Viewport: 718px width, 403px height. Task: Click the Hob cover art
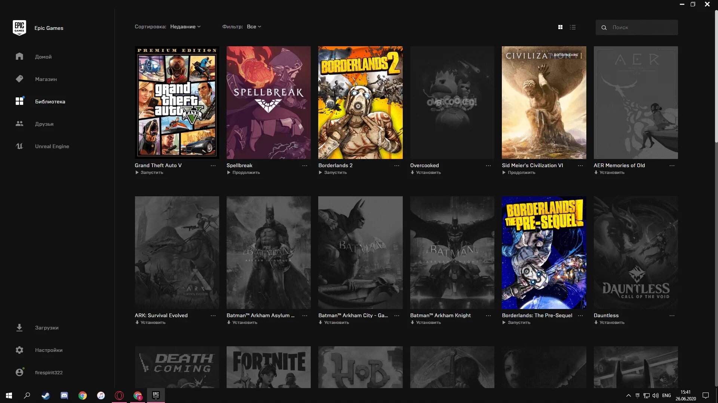[360, 367]
